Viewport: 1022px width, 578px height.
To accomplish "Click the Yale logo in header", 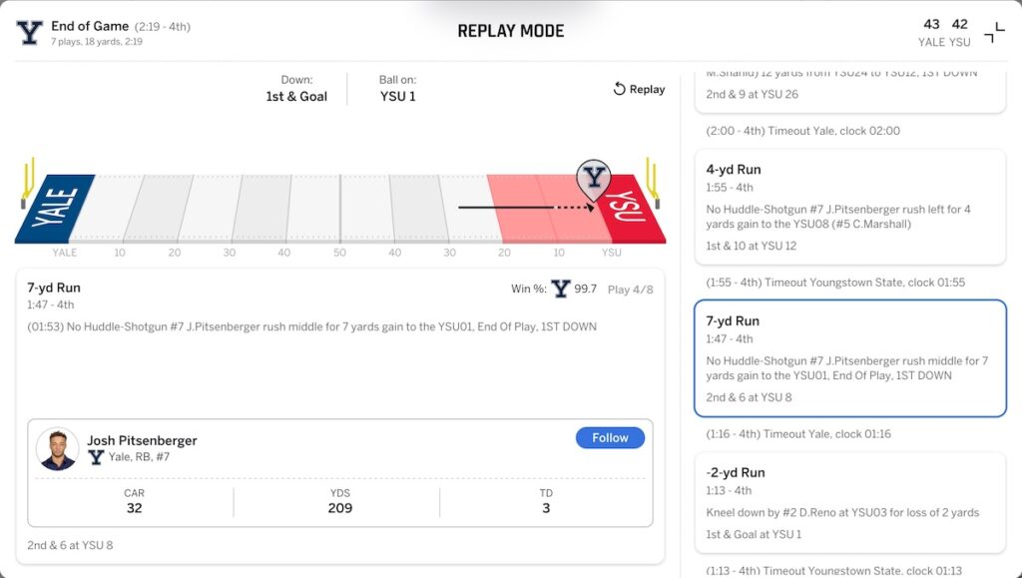I will coord(30,33).
